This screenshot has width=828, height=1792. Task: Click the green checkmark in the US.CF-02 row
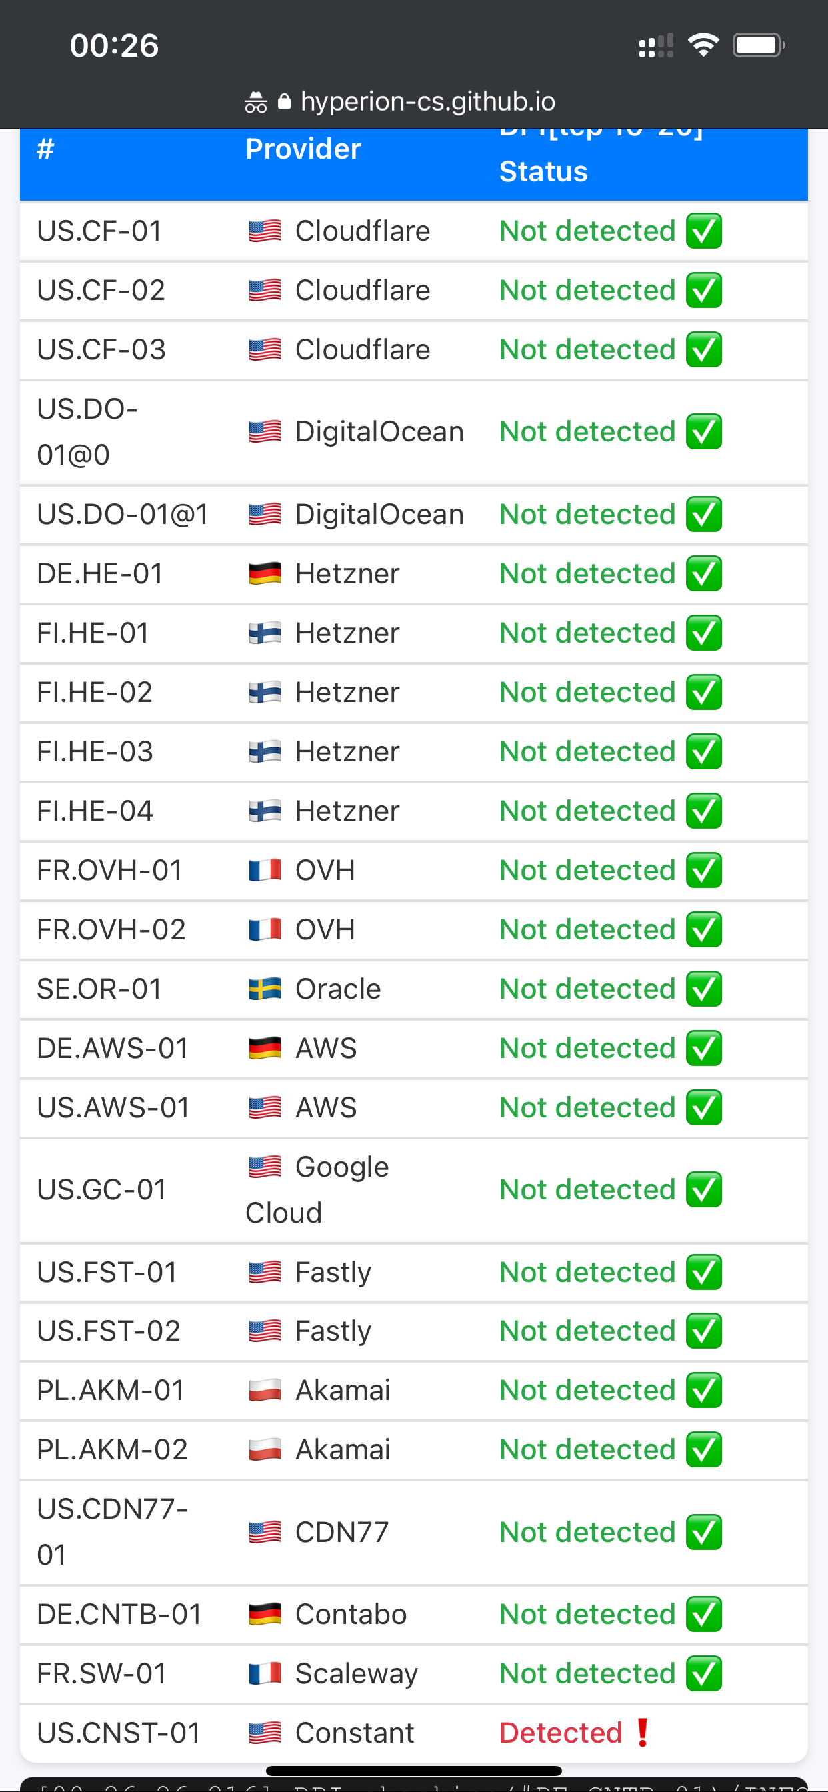tap(703, 290)
